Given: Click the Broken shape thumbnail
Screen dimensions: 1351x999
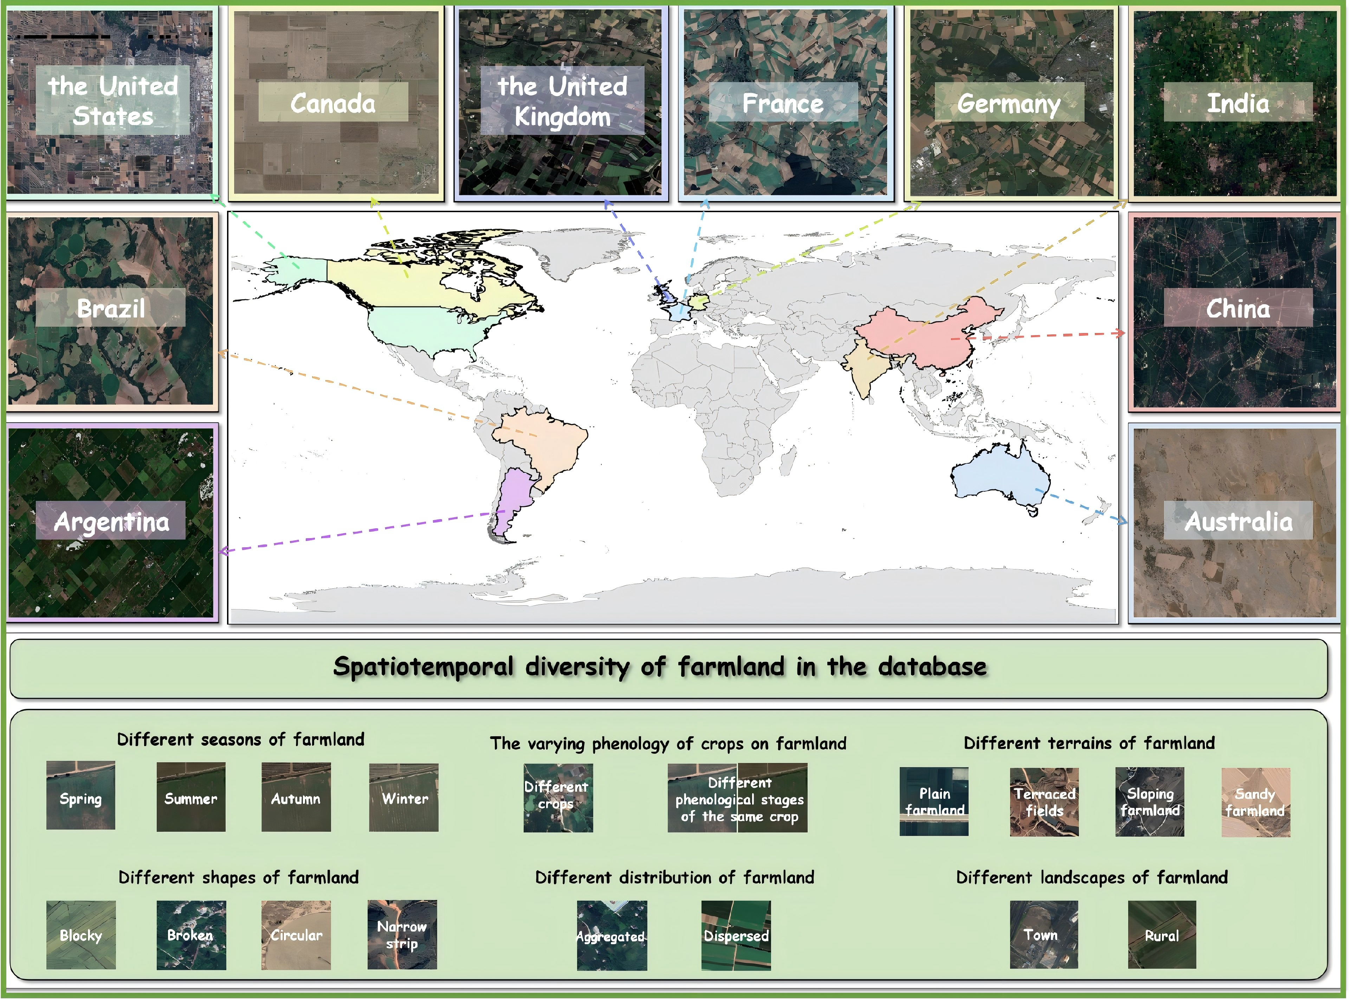Looking at the screenshot, I should (191, 935).
